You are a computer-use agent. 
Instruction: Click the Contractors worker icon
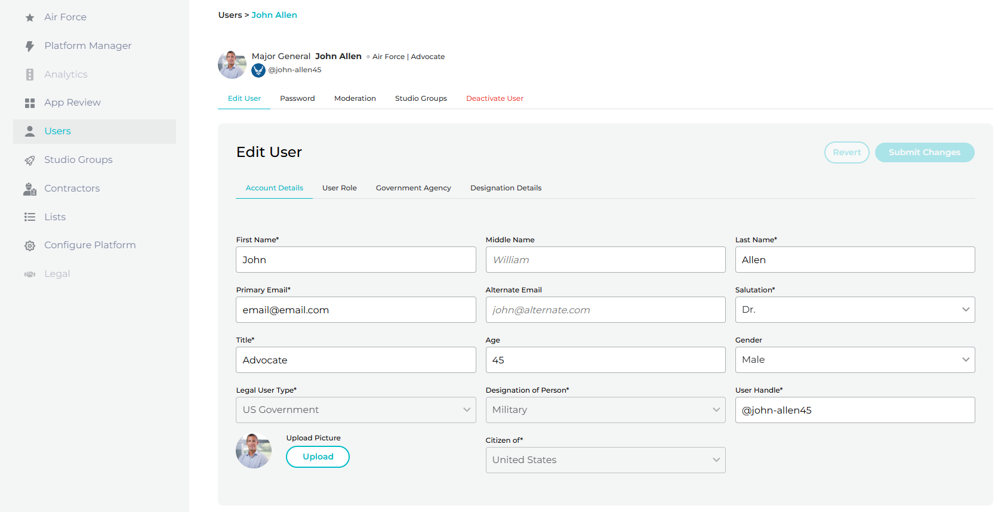(30, 189)
